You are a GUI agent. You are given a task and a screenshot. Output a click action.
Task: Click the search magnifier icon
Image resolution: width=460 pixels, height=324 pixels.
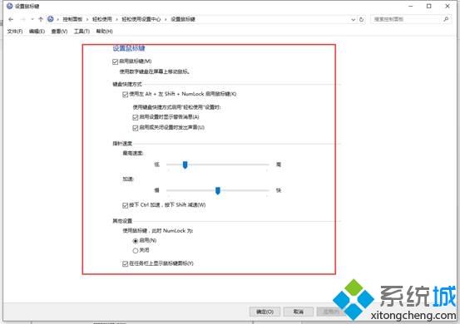tap(446, 19)
